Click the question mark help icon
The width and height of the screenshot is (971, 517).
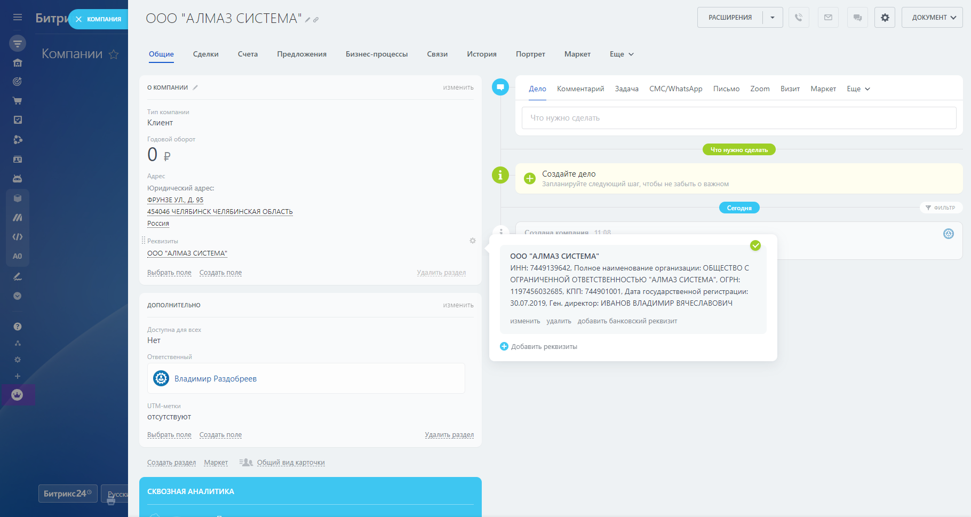18,327
